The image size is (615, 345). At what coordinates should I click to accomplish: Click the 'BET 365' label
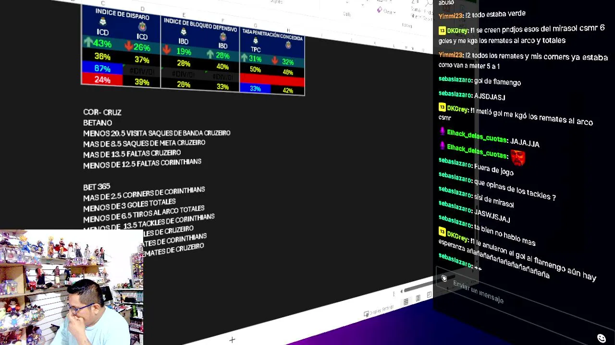point(97,186)
